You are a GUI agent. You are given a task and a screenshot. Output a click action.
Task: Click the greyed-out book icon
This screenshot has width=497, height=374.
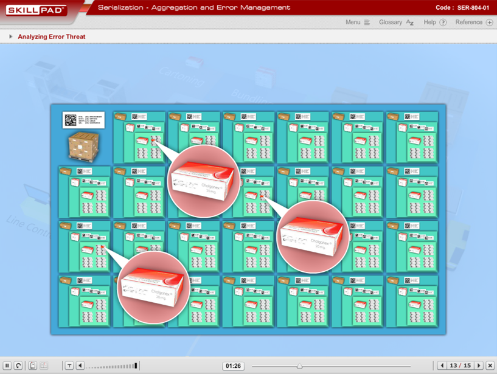44,365
